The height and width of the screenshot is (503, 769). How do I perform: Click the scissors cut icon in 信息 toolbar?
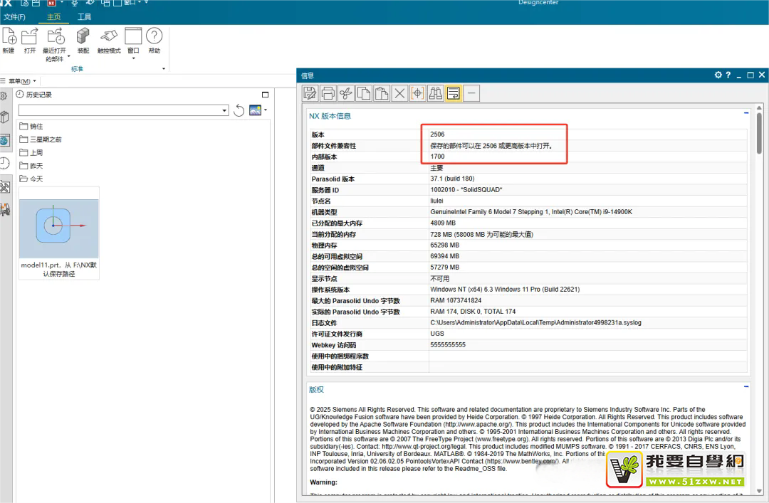click(345, 92)
